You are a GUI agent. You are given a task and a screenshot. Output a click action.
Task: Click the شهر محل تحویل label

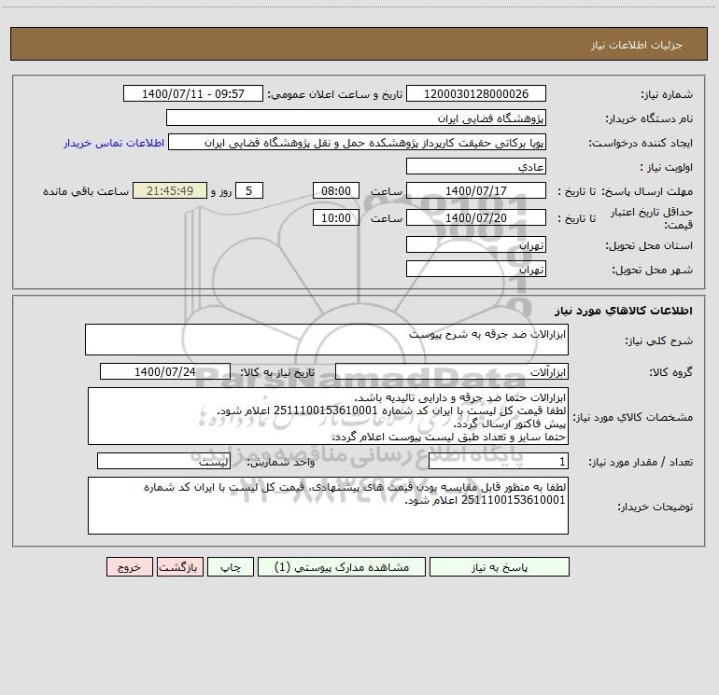coord(653,270)
